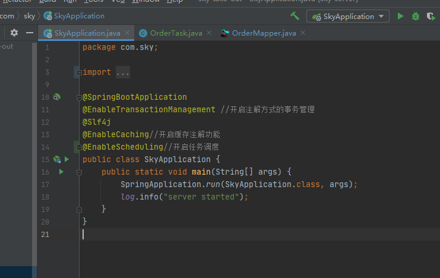Click the package com.sky statement
440x278 pixels.
[x=120, y=47]
